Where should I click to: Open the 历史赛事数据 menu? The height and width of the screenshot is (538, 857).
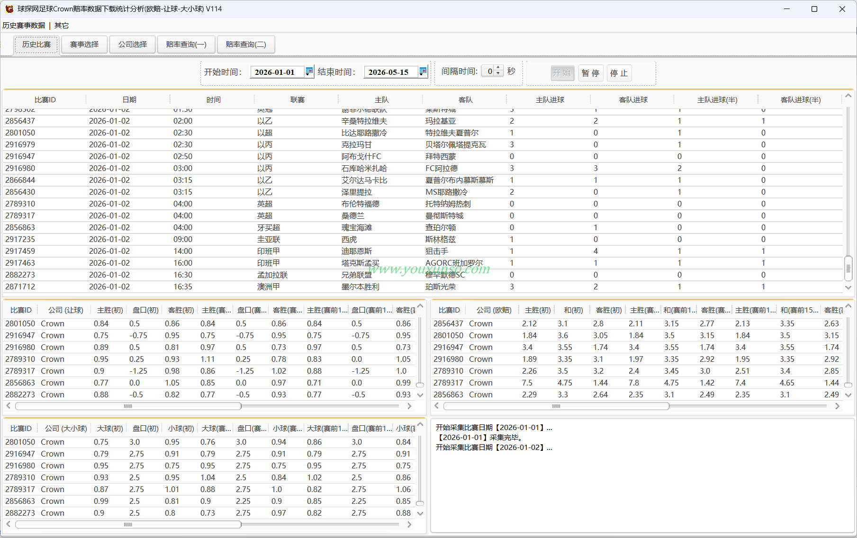click(x=24, y=26)
